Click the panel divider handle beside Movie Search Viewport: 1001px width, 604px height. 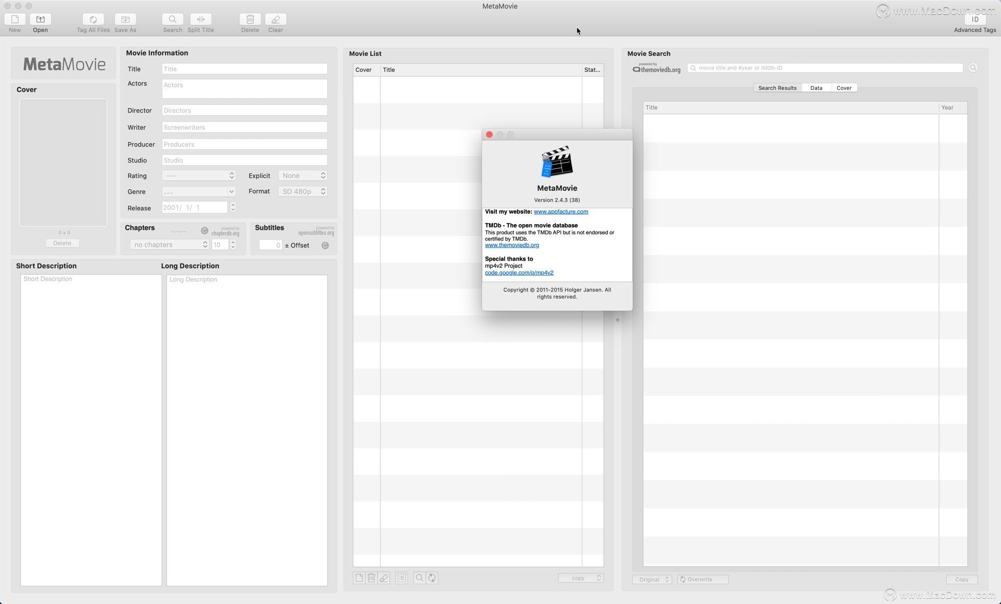[x=617, y=320]
